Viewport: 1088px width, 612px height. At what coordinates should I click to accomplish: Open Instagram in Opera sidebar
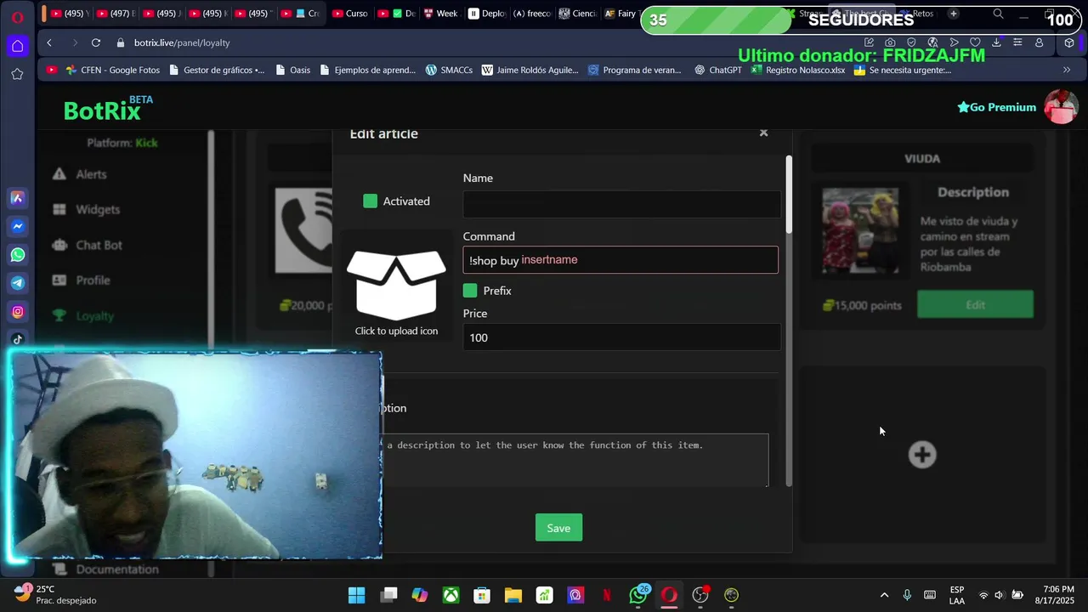pos(17,312)
